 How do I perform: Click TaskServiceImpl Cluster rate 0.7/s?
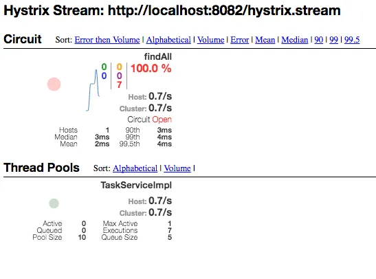pos(160,212)
